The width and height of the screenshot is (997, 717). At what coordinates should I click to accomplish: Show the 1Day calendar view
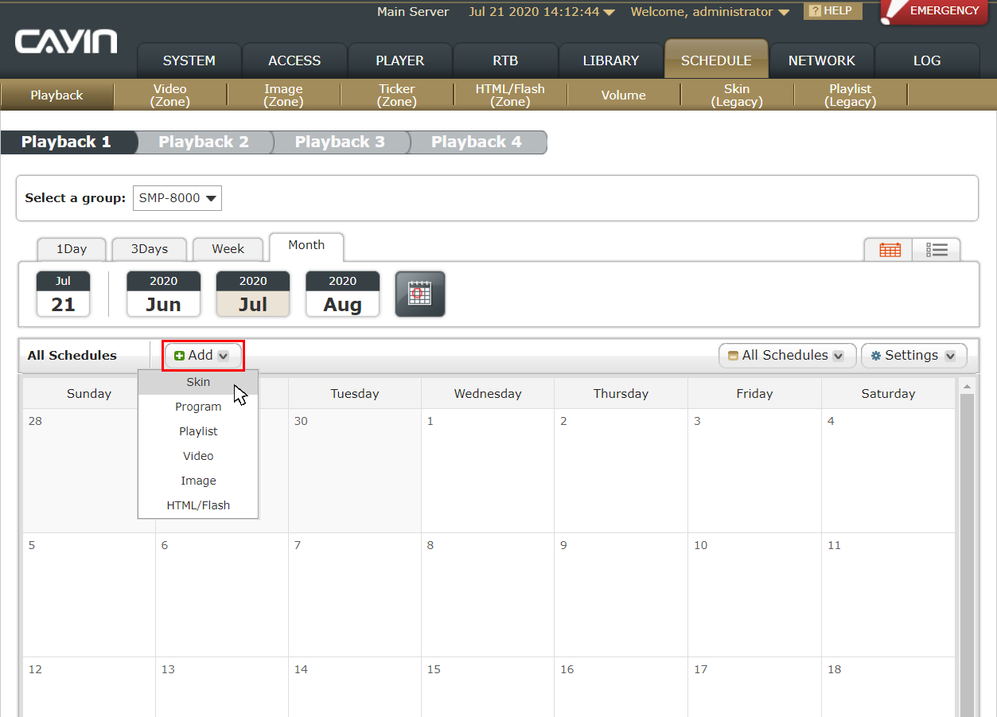pos(72,249)
